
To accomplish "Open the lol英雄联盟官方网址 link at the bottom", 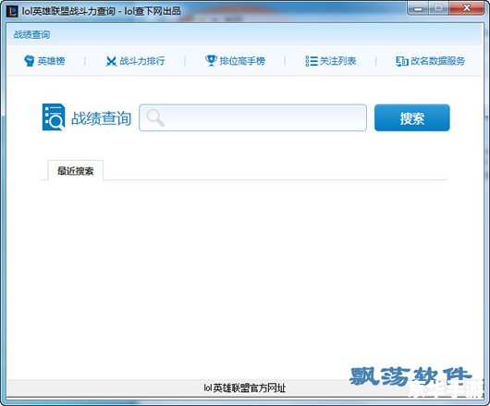I will pos(245,388).
